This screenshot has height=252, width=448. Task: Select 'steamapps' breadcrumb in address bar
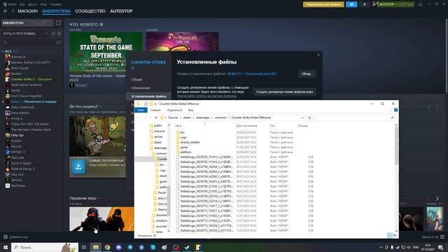coord(202,118)
